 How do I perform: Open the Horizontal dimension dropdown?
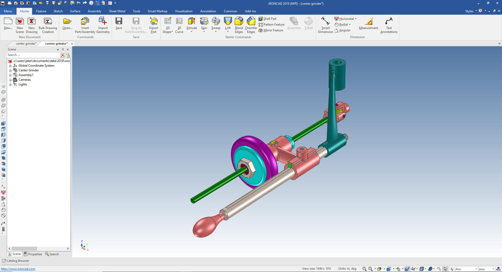[x=356, y=19]
